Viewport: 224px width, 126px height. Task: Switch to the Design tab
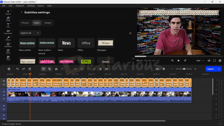(x=48, y=23)
